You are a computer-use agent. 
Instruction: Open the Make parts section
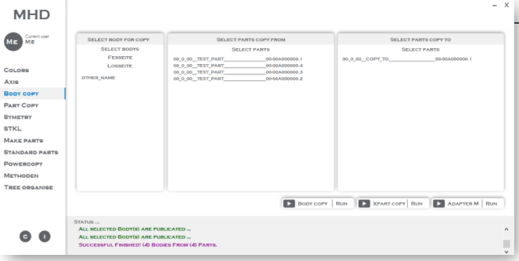pyautogui.click(x=24, y=141)
